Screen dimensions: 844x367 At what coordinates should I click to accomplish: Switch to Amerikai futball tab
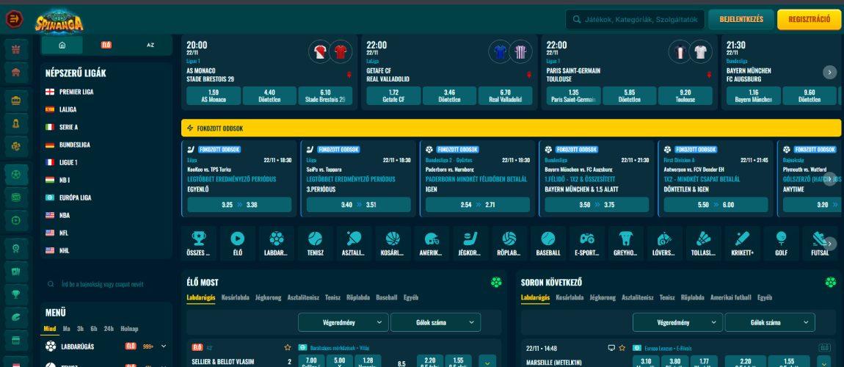(x=730, y=297)
